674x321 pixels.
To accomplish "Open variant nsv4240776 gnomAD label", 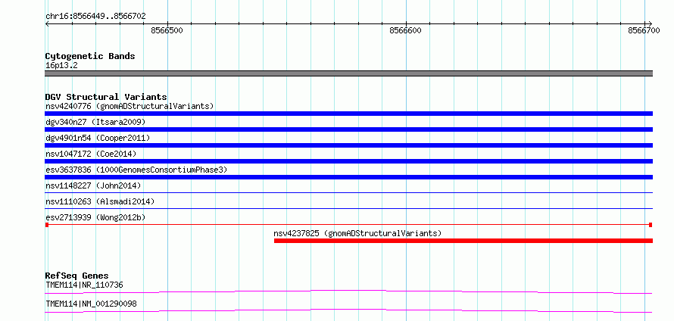I will point(129,106).
